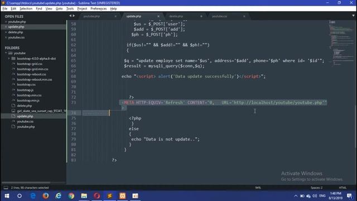Launch Microsoft Edge from taskbar
The height and width of the screenshot is (201, 357).
click(x=33, y=196)
